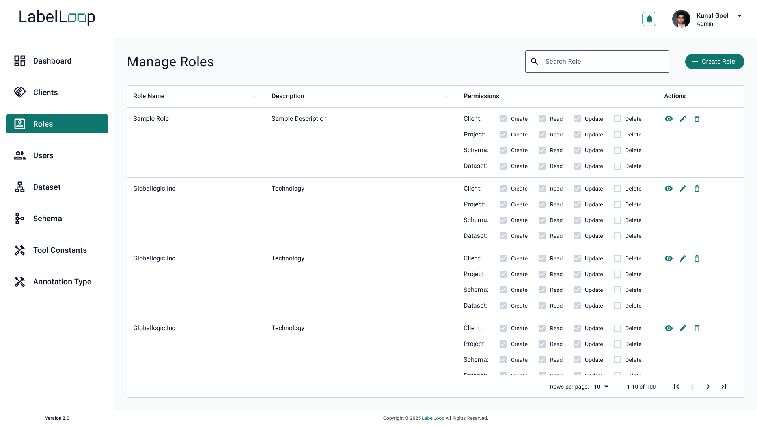Click the Version 2.0 label
Screen dimensions: 757x426
coord(57,418)
